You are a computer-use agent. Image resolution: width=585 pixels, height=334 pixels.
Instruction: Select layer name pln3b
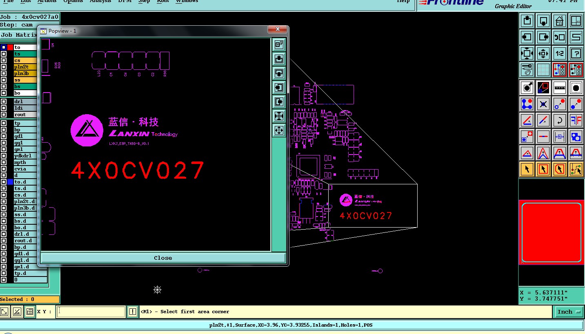pyautogui.click(x=25, y=73)
